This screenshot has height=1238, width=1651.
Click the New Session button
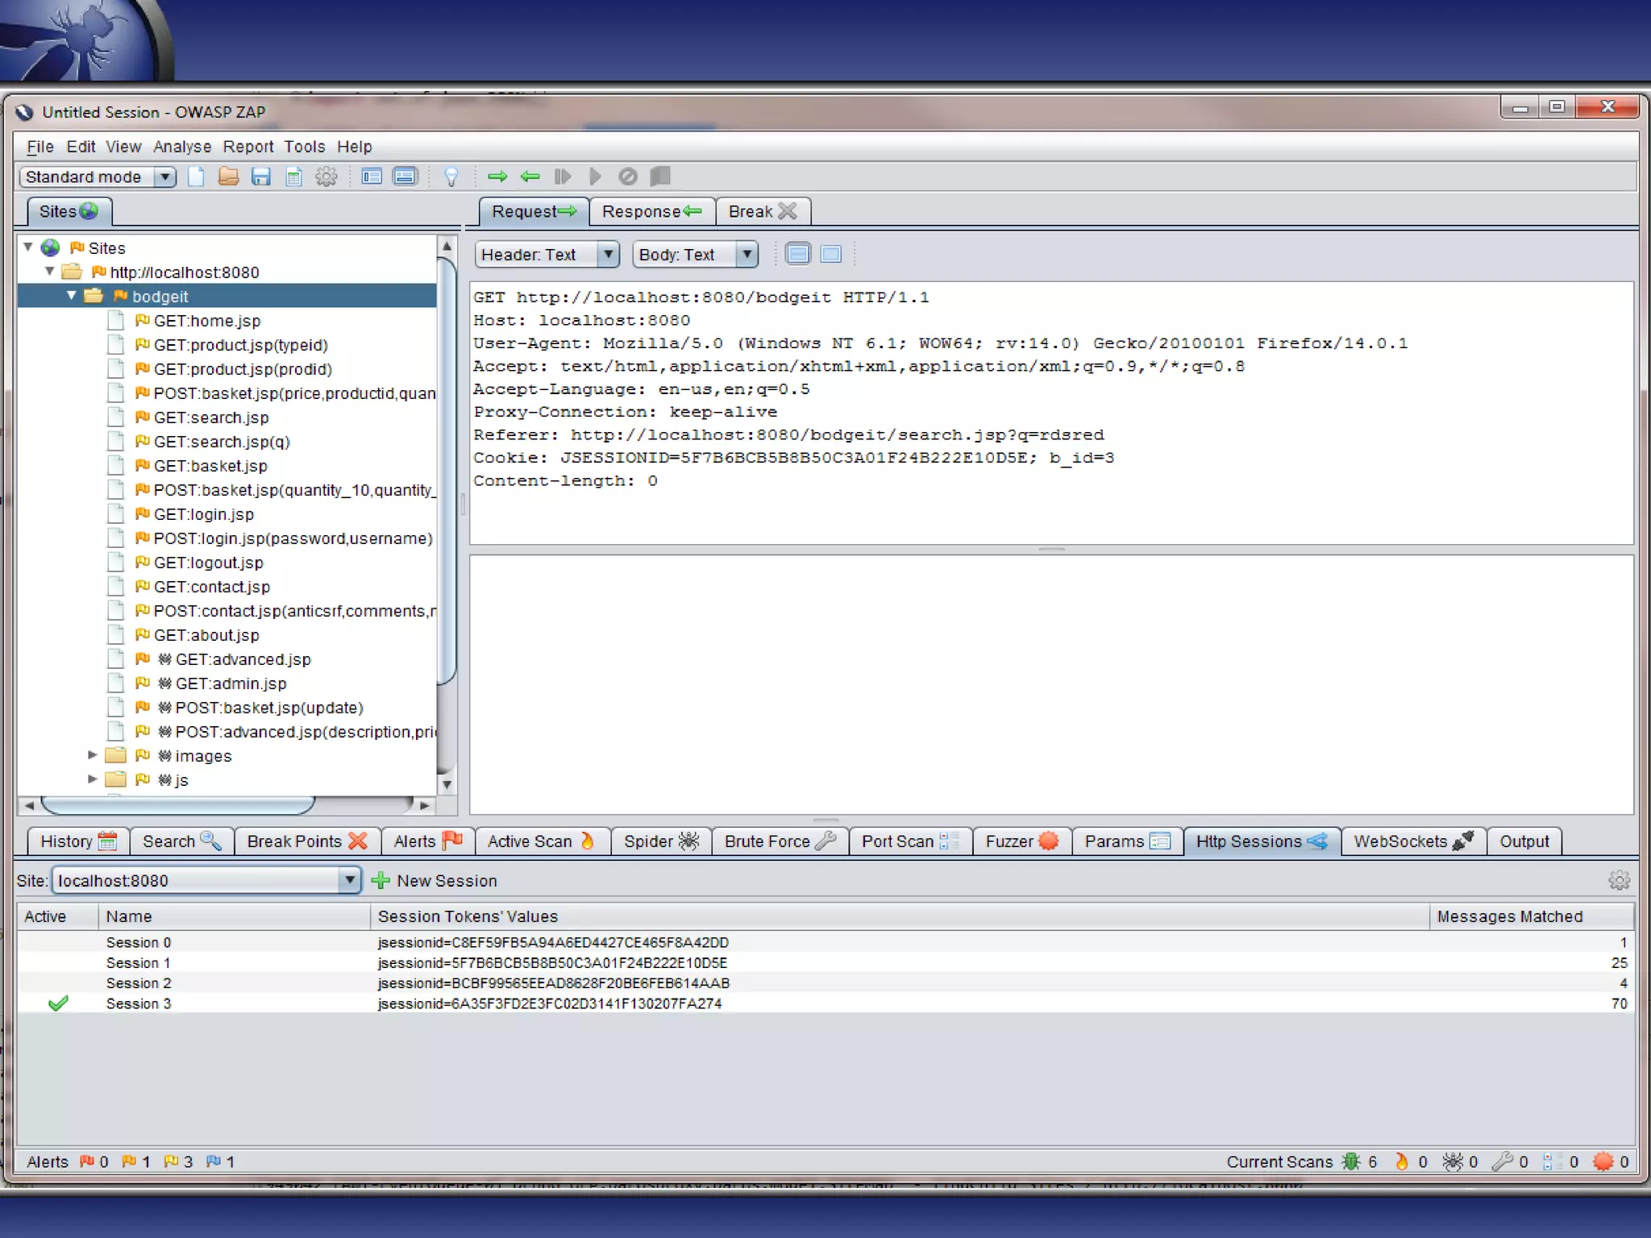click(x=435, y=881)
